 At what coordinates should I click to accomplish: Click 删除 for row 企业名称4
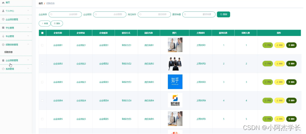[292, 100]
